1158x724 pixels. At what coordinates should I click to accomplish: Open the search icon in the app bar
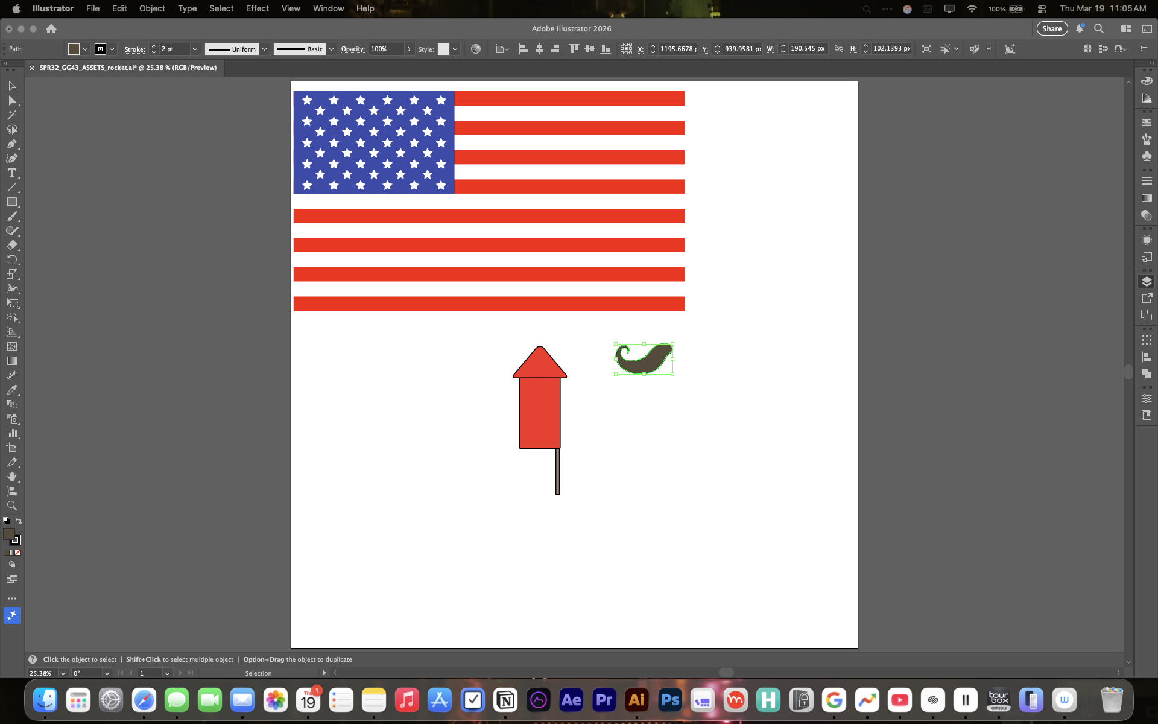click(1099, 28)
